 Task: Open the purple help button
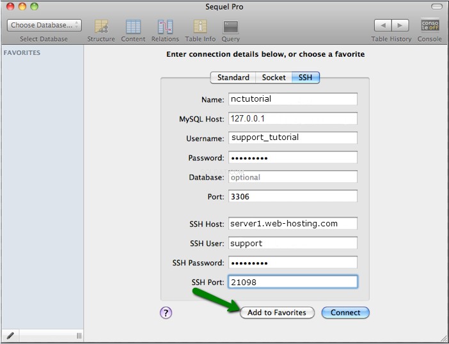[x=166, y=313]
